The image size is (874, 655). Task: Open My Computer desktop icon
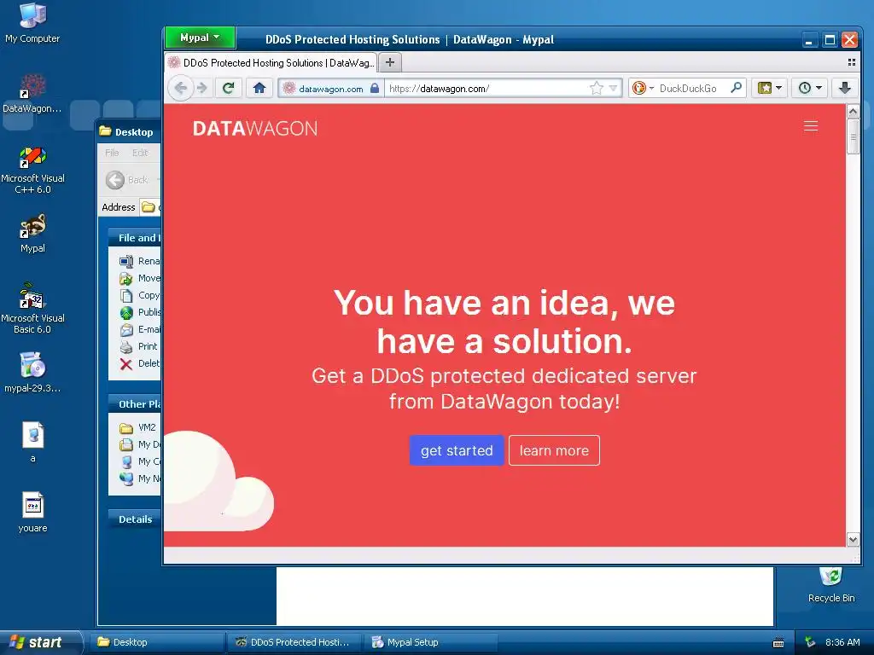(32, 23)
